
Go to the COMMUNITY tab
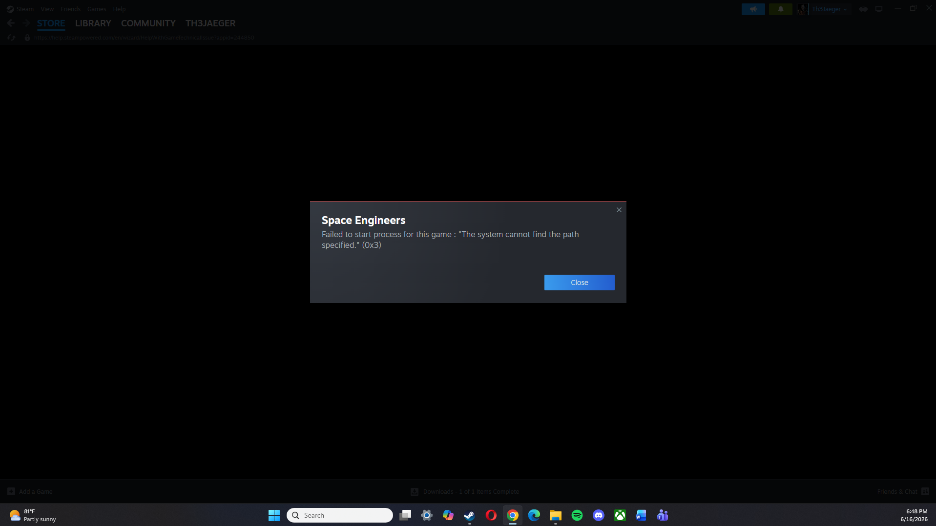tap(148, 23)
